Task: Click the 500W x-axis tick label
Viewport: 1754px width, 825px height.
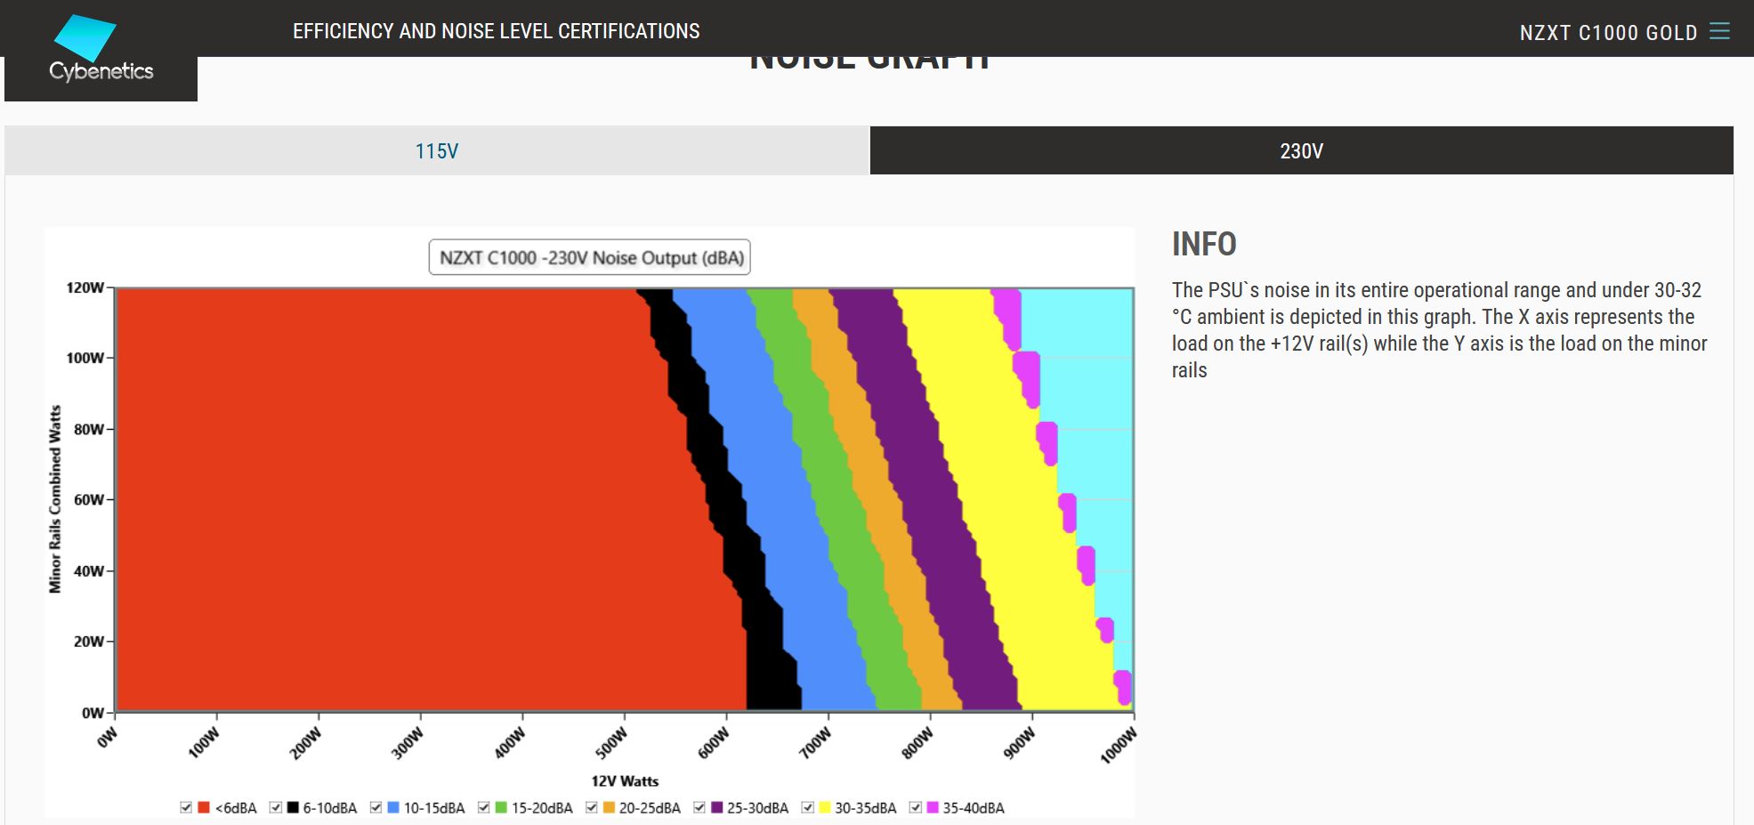Action: pos(611,742)
